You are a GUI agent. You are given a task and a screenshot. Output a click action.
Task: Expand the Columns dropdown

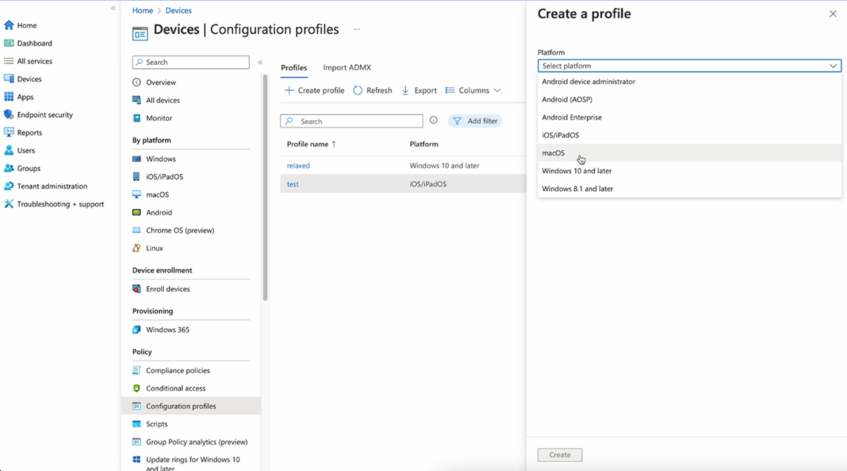[473, 91]
